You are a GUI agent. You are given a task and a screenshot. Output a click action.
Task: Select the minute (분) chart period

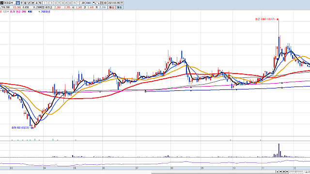tap(33, 3)
